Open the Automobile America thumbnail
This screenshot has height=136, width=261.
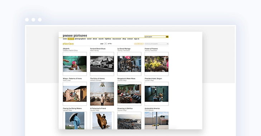pyautogui.click(x=156, y=121)
